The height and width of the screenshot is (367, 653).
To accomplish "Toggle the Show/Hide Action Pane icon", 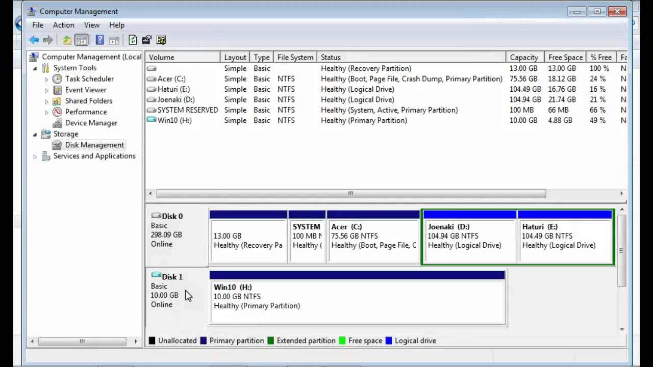I will coord(114,40).
